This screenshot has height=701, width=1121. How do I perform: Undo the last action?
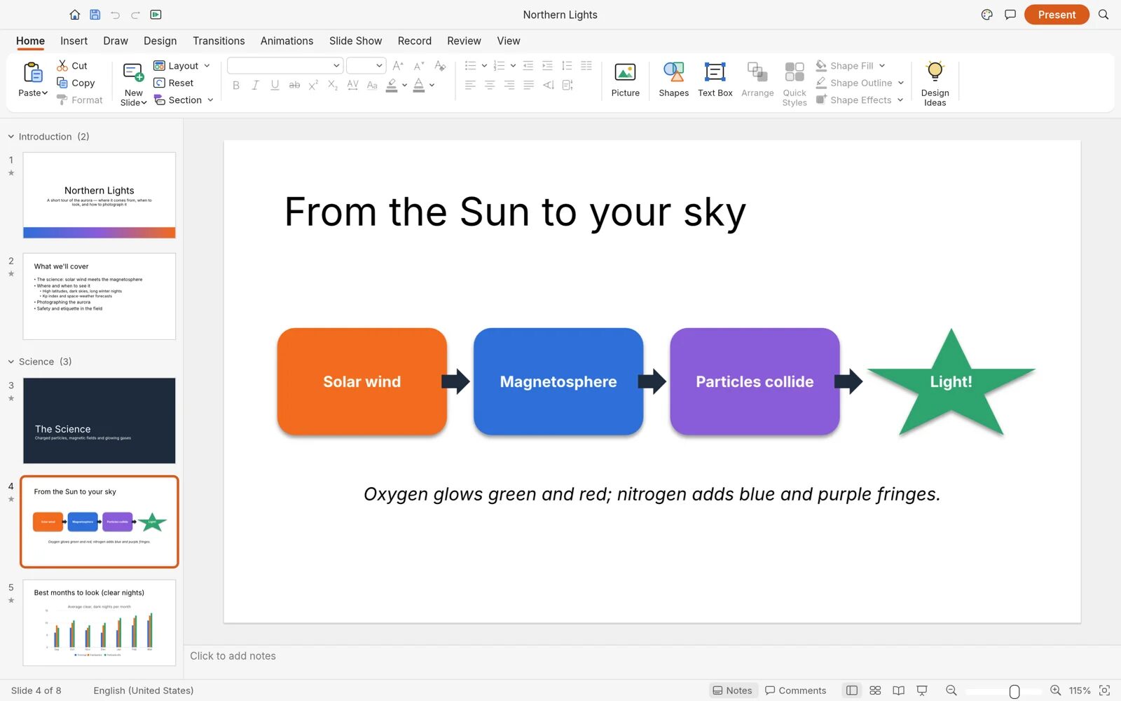pyautogui.click(x=116, y=15)
